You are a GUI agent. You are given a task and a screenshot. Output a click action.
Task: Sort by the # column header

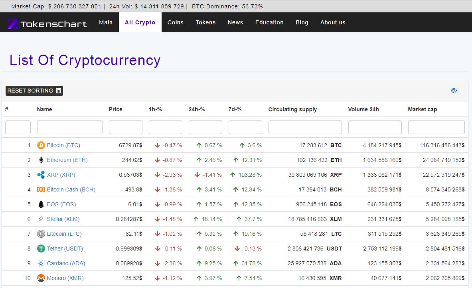(x=7, y=110)
